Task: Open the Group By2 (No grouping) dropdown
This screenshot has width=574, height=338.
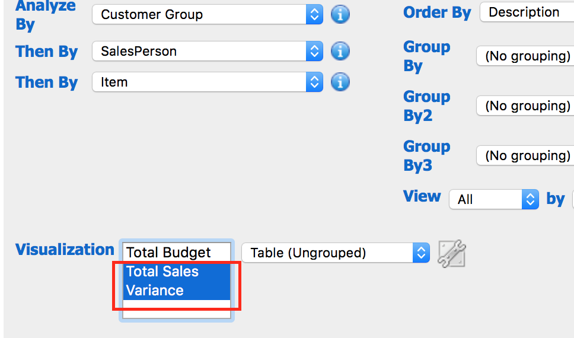Action: [525, 106]
